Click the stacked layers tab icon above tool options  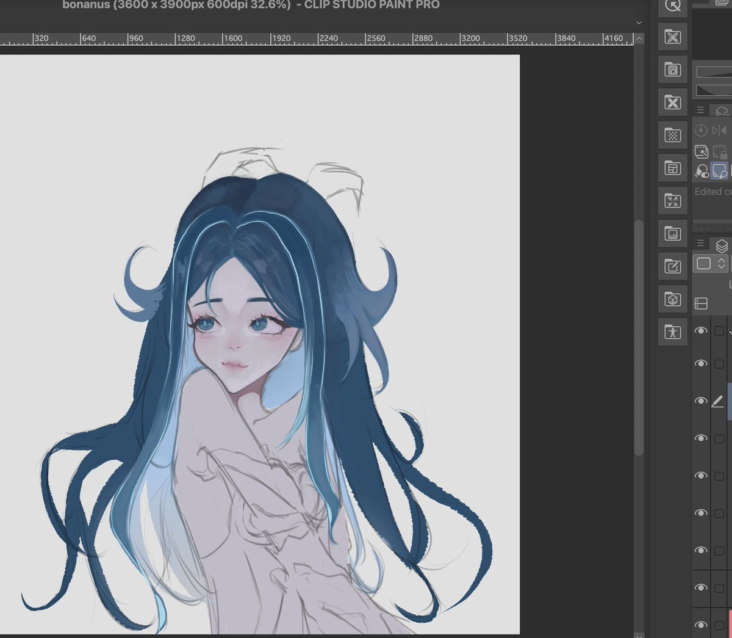pyautogui.click(x=722, y=111)
